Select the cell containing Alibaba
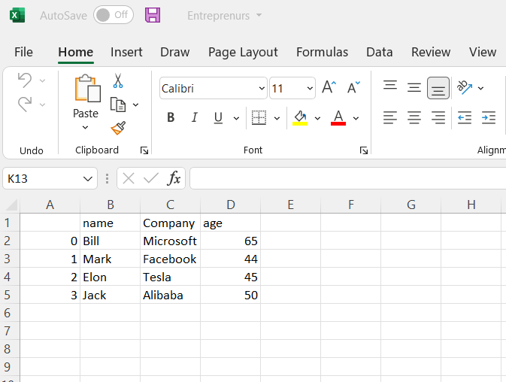 click(170, 295)
